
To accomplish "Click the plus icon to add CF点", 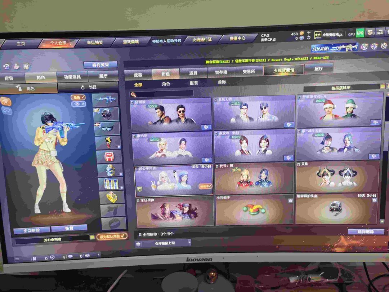I will 309,33.
